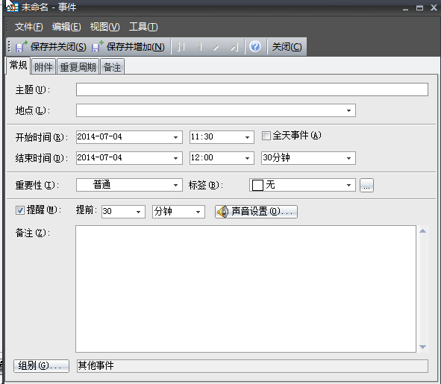441x384 pixels.
Task: Click the subject input field
Action: pyautogui.click(x=252, y=89)
